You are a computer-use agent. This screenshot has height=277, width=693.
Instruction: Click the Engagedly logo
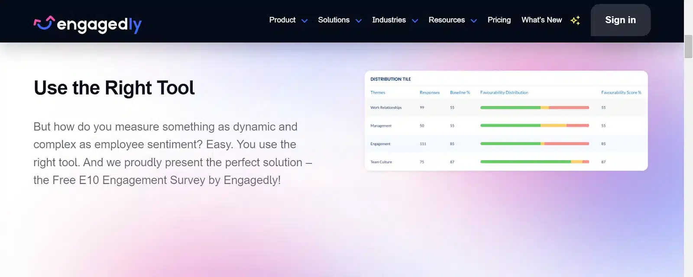click(x=87, y=24)
